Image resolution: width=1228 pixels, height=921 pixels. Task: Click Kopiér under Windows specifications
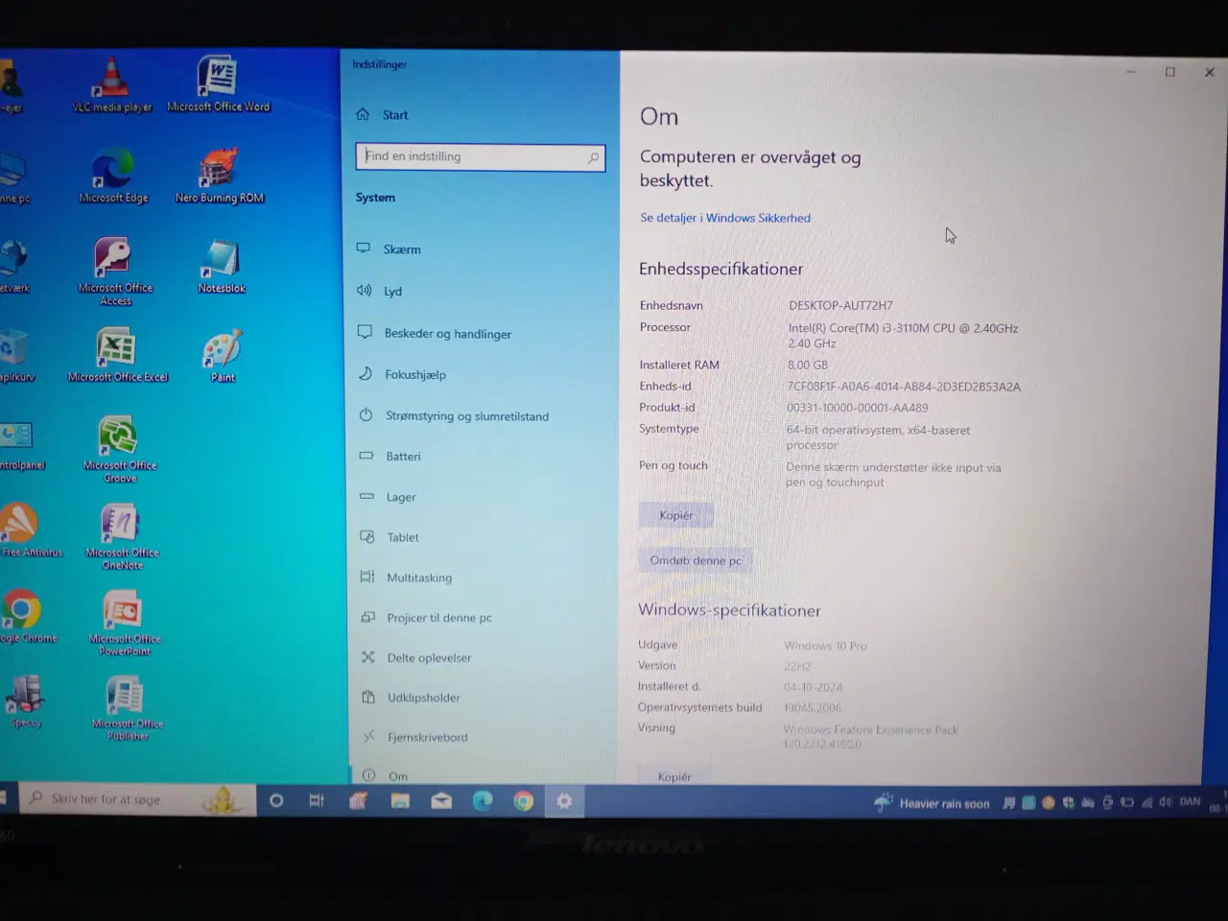click(674, 775)
